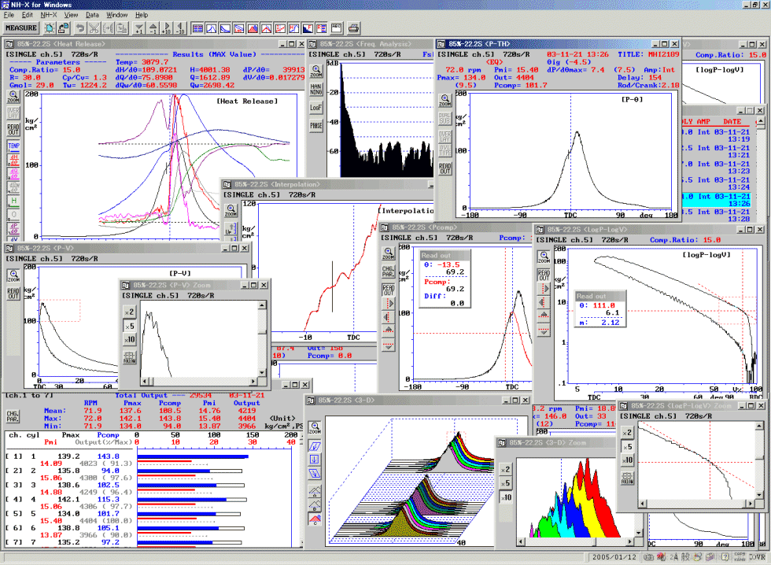
Task: Click the MEASURE button
Action: (x=21, y=28)
